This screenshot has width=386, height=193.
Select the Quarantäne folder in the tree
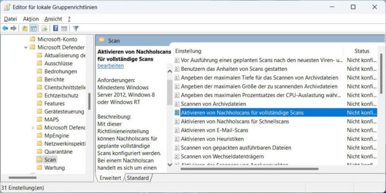[59, 151]
